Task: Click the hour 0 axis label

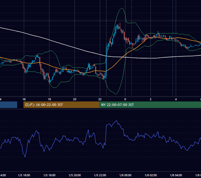Action: click(x=125, y=99)
